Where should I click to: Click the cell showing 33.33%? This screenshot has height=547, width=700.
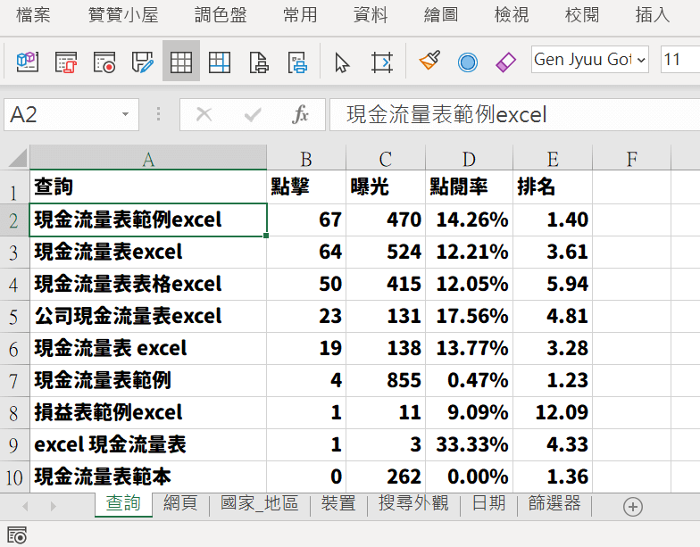click(x=470, y=444)
